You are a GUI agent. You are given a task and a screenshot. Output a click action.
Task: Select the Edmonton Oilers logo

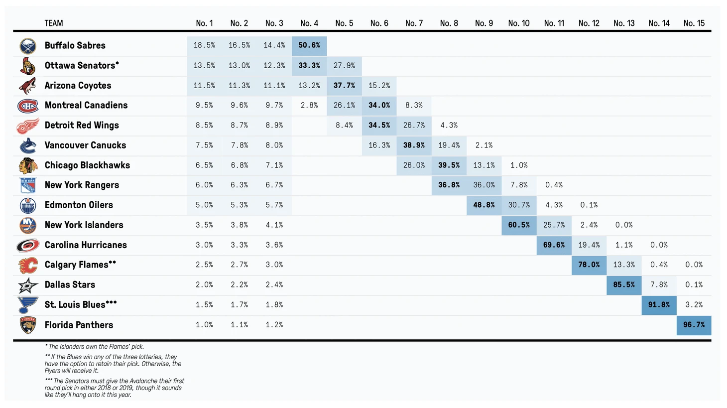tap(28, 205)
